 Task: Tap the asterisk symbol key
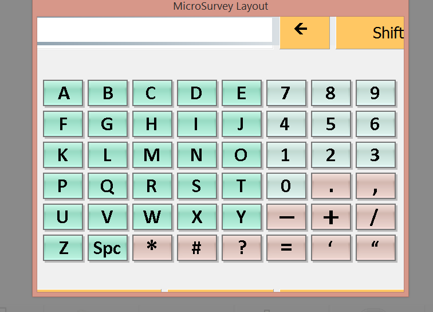[x=152, y=247]
